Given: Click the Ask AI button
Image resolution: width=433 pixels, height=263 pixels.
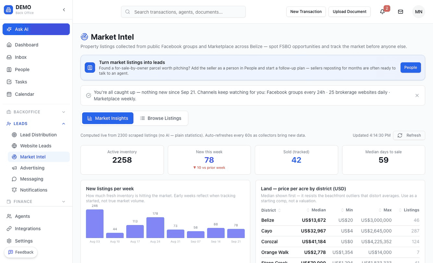Looking at the screenshot, I should [36, 29].
